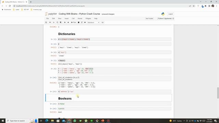Open Task View on the taskbar
The height and width of the screenshot is (123, 219).
[41, 121]
